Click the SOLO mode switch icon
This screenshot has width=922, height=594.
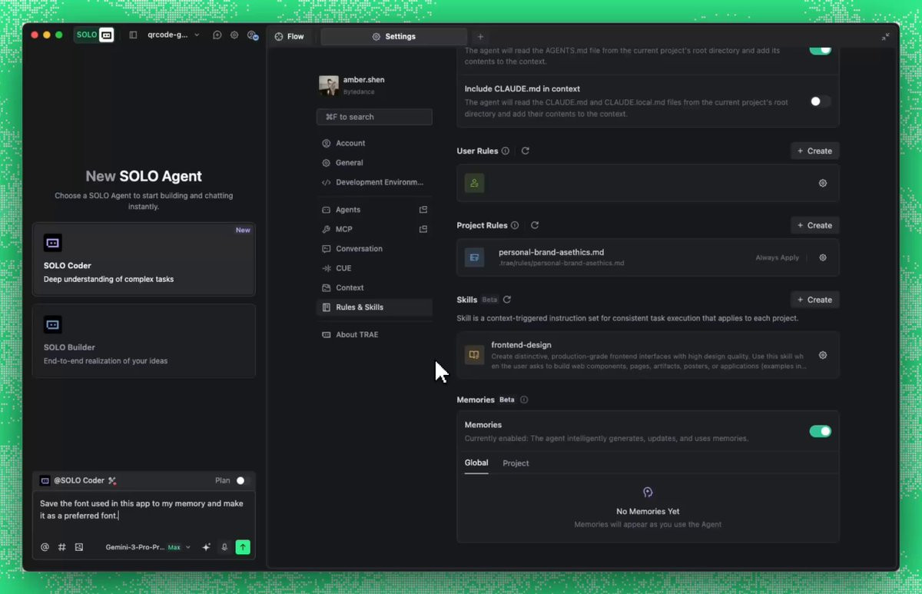pyautogui.click(x=95, y=35)
